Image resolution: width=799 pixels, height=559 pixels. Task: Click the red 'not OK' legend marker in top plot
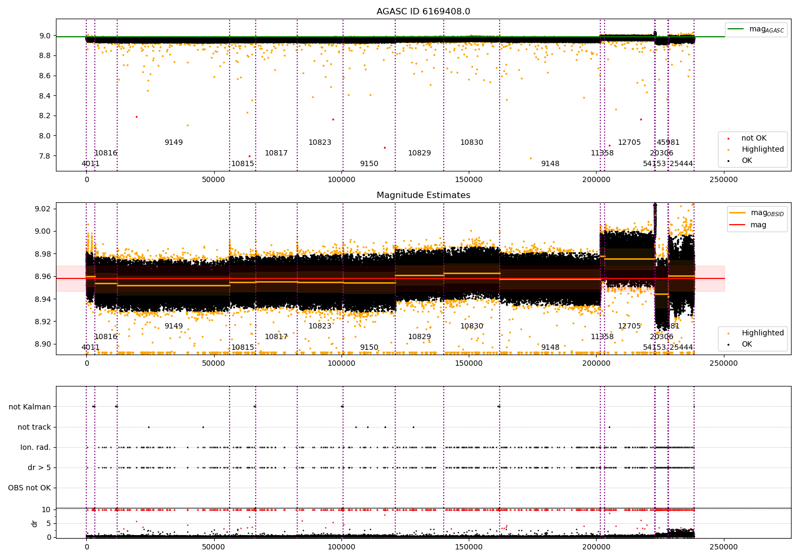(x=728, y=138)
